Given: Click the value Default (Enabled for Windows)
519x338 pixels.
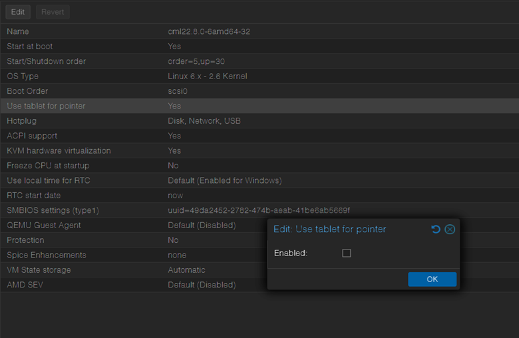Looking at the screenshot, I should [225, 180].
